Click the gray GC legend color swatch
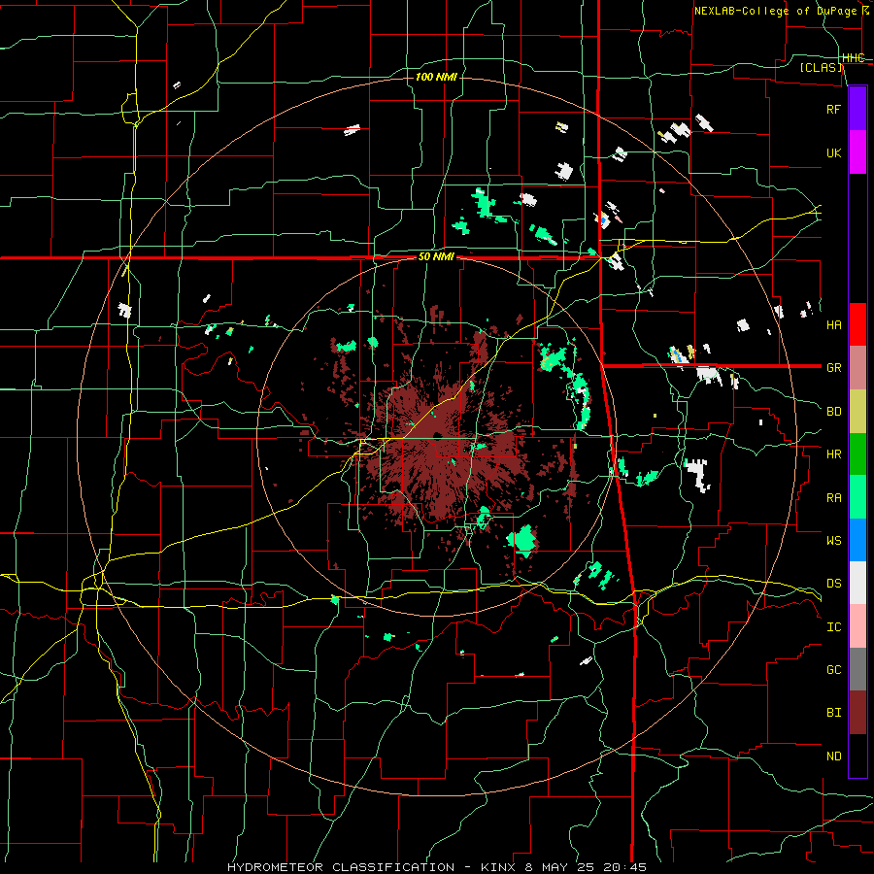Screen dimensions: 874x874 857,669
